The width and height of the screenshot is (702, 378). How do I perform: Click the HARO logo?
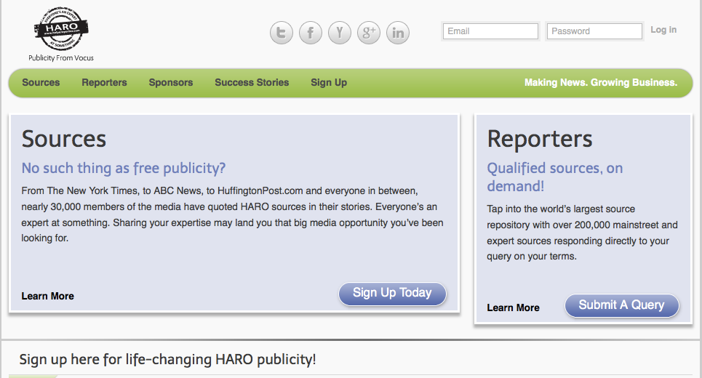click(61, 29)
